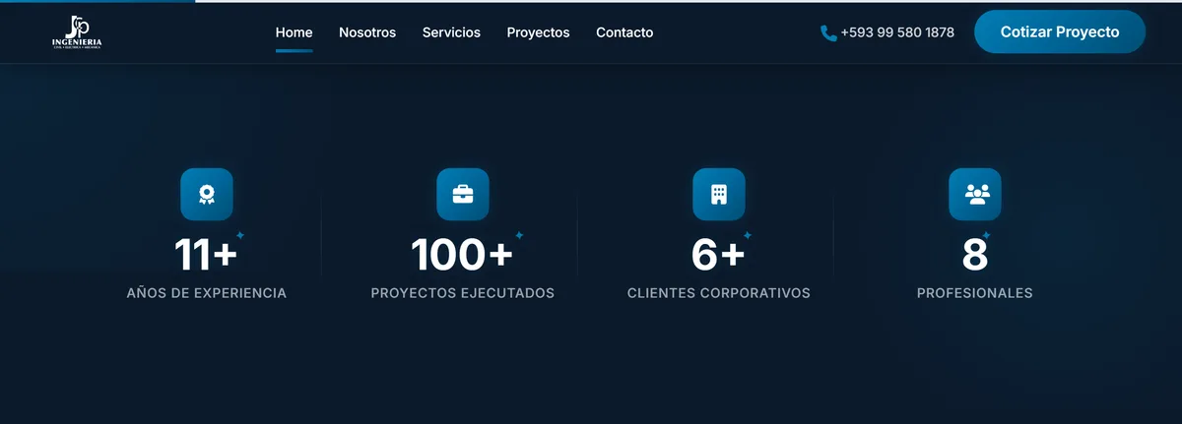Click the award ribbon experience icon
The width and height of the screenshot is (1182, 424).
207,194
